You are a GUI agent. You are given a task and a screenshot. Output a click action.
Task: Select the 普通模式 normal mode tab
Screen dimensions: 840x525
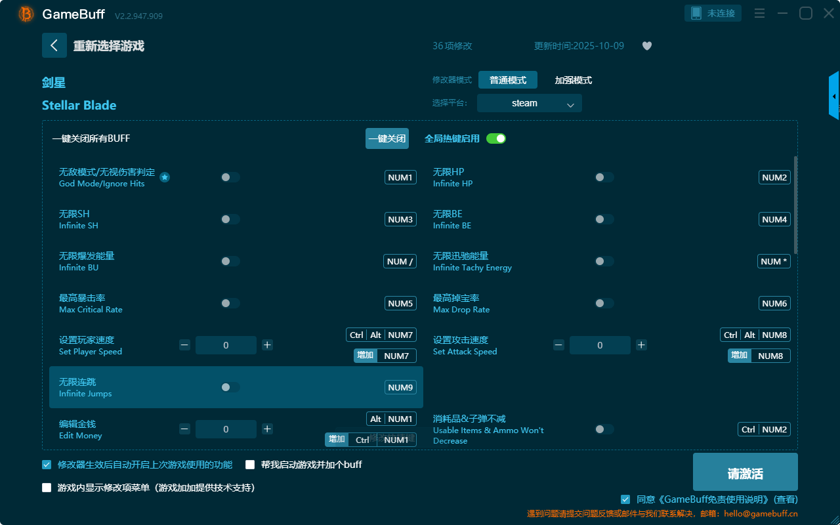507,80
